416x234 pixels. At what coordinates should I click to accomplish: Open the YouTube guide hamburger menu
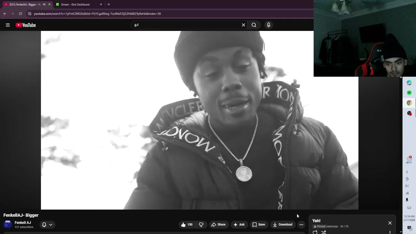pos(8,25)
